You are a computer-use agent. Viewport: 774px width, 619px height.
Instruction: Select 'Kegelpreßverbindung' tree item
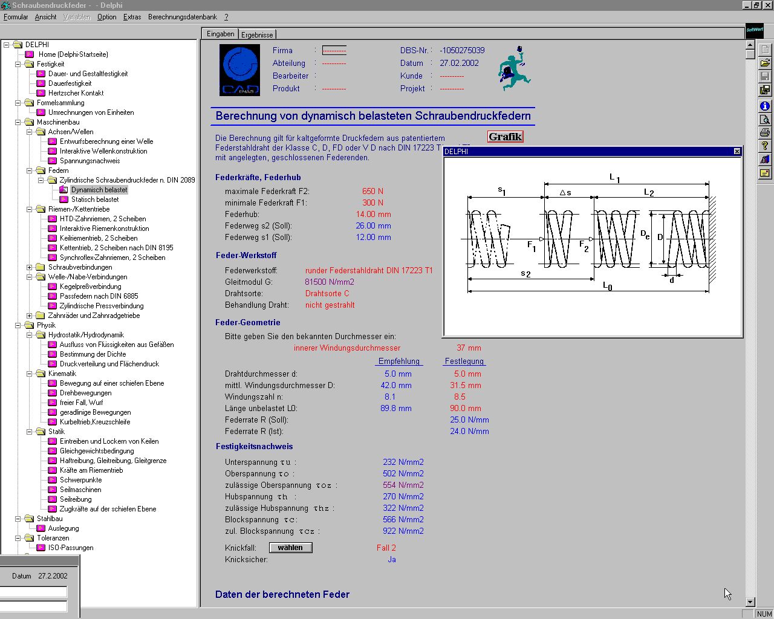90,287
